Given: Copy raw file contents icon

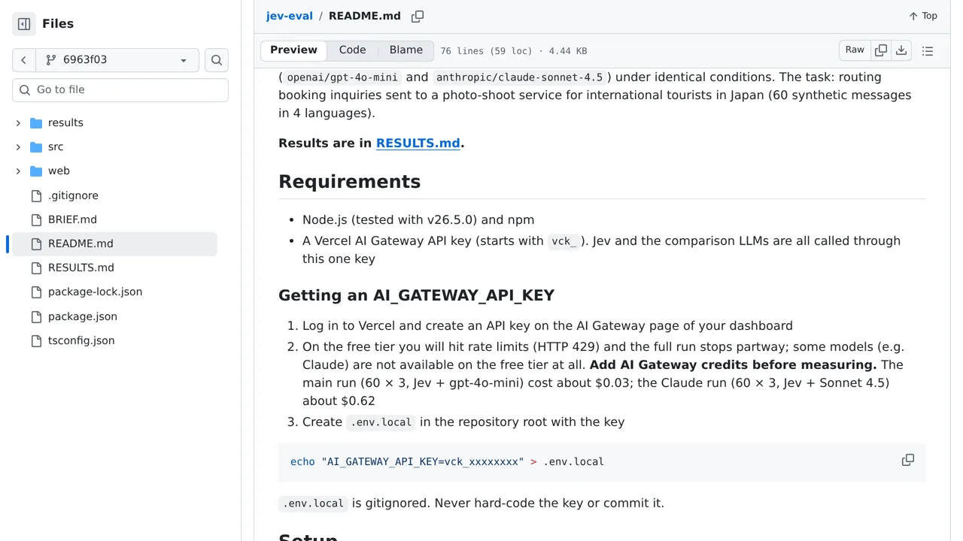Looking at the screenshot, I should (x=880, y=50).
